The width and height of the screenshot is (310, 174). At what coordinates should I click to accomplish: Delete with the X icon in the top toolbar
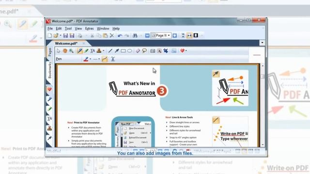(x=112, y=35)
